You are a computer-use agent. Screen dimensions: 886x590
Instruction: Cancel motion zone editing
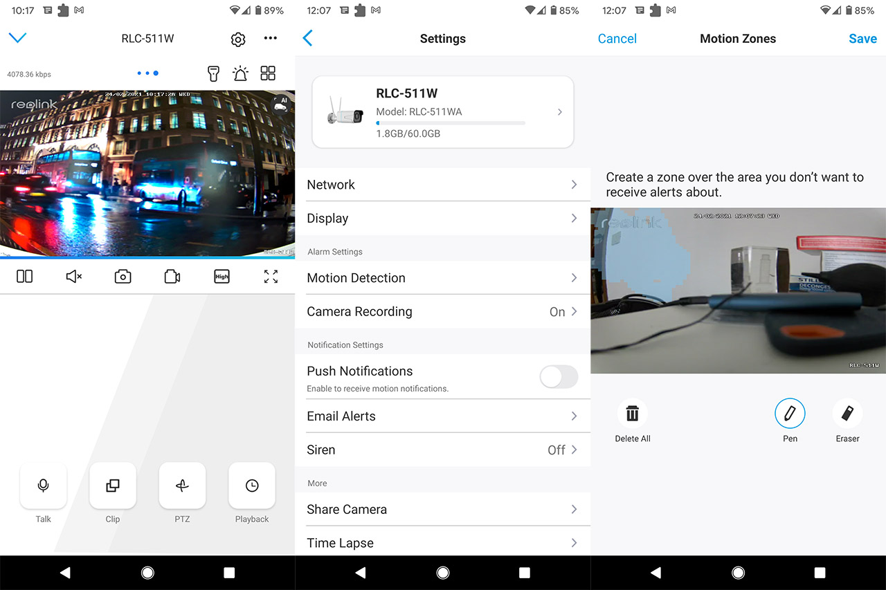(x=617, y=39)
